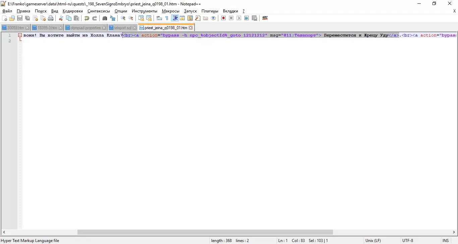Toggle Show All Characters (pilcrow icon)

[167, 18]
